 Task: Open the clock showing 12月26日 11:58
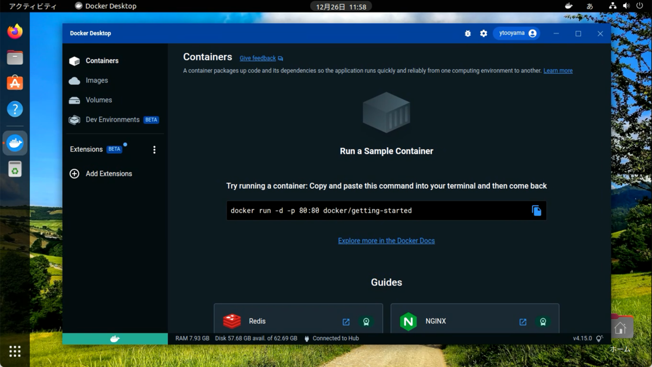click(x=341, y=7)
